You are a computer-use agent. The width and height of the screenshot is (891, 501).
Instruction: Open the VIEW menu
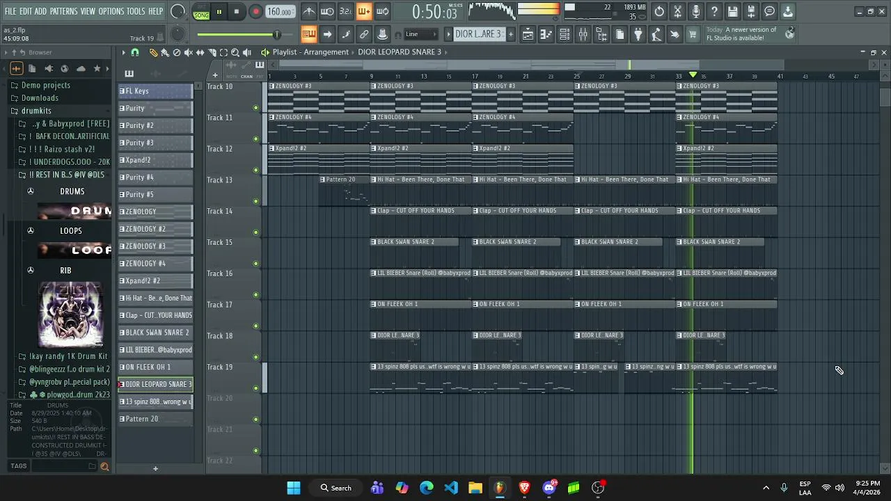88,11
